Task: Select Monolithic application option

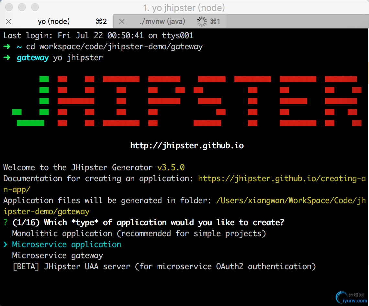Action: pyautogui.click(x=139, y=234)
